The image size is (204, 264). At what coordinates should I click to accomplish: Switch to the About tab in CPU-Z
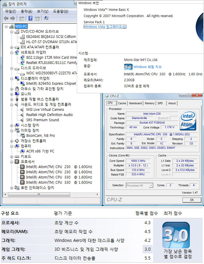click(x=172, y=103)
